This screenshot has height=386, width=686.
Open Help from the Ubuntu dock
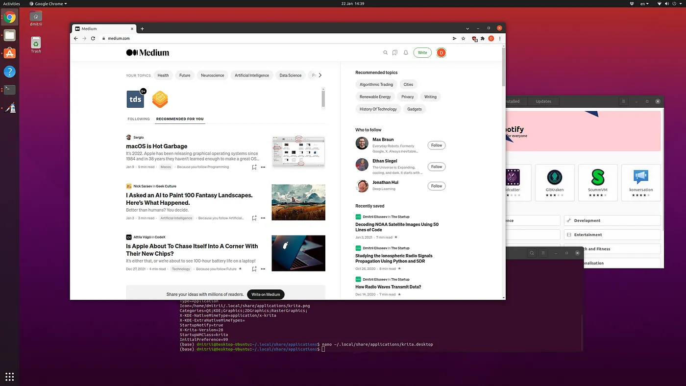(9, 72)
